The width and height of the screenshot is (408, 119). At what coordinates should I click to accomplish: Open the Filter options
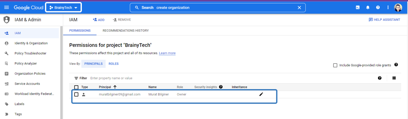(x=81, y=78)
